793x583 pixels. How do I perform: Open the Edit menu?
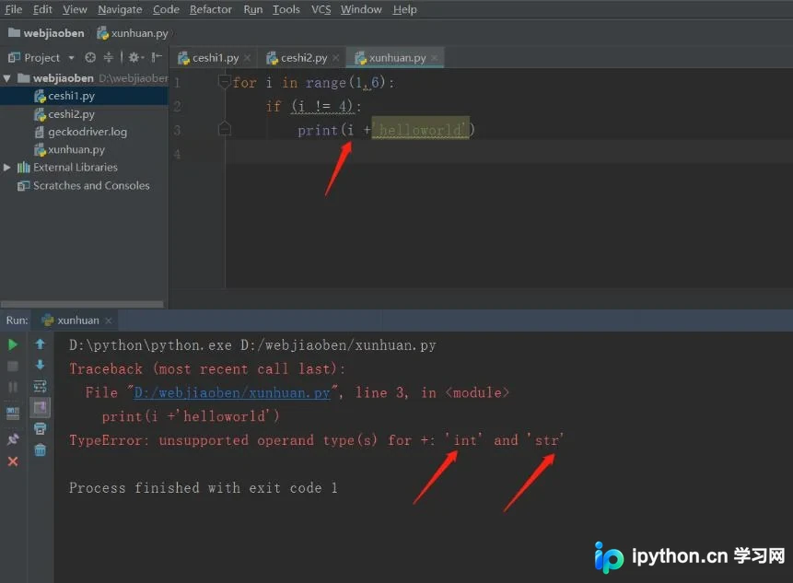tap(42, 9)
